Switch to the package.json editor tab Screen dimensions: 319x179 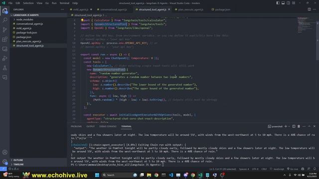[x=222, y=9]
